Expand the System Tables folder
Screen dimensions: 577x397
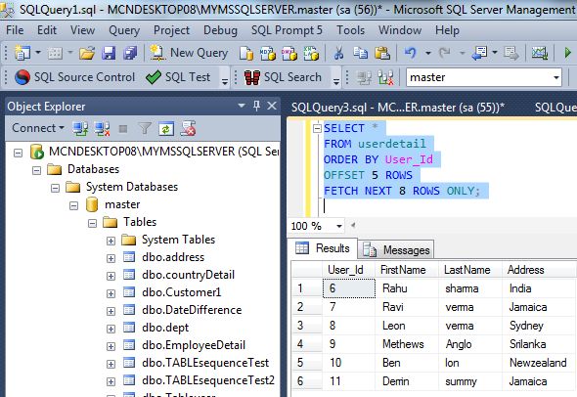point(111,241)
